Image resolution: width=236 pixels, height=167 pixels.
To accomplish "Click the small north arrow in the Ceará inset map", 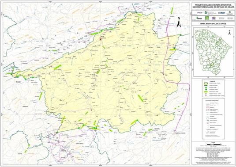I will pos(229,32).
